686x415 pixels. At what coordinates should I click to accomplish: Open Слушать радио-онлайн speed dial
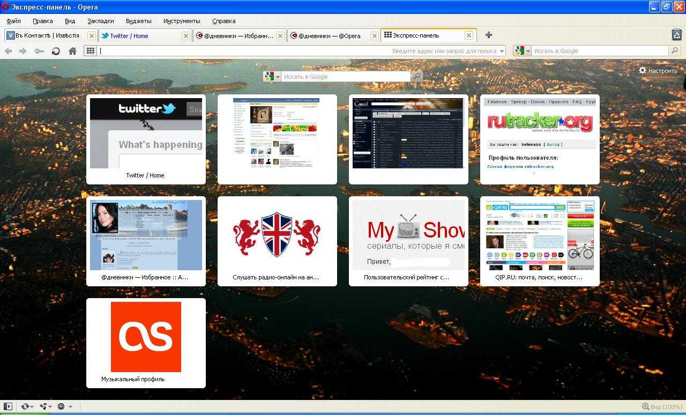click(x=277, y=241)
